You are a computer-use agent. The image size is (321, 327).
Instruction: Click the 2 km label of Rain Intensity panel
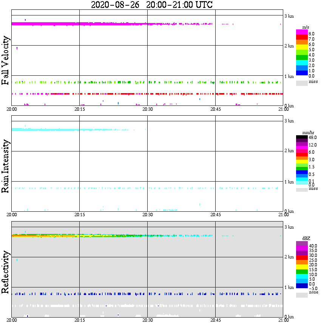click(x=289, y=151)
